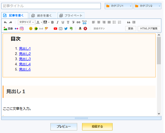Follow the 見出し5 table-of-contents link
The height and width of the screenshot is (133, 165).
[x=25, y=69]
